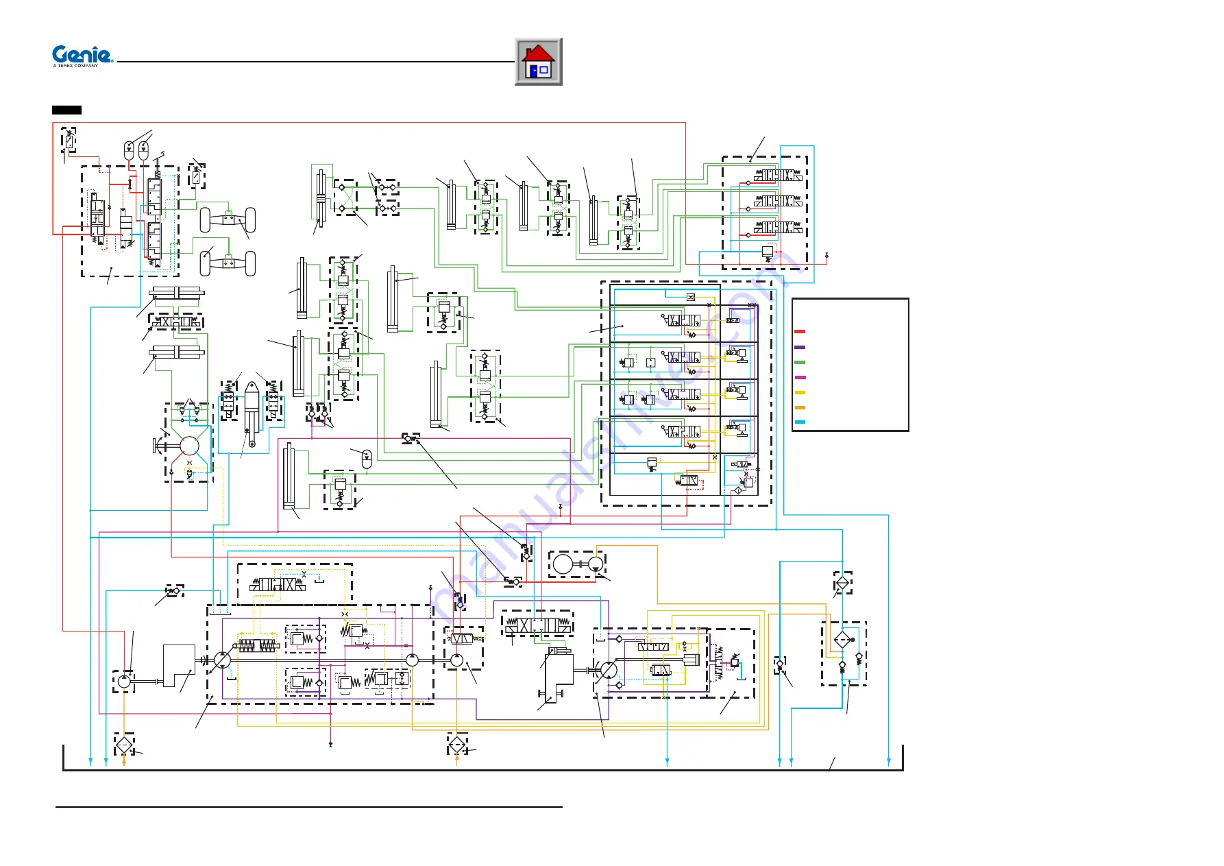
Task: Select the yellow legend color bar
Action: coord(800,392)
